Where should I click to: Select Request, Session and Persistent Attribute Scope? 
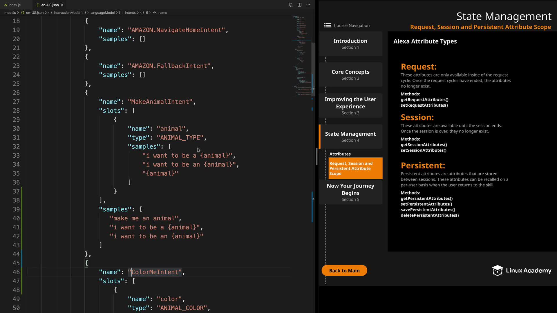coord(355,168)
